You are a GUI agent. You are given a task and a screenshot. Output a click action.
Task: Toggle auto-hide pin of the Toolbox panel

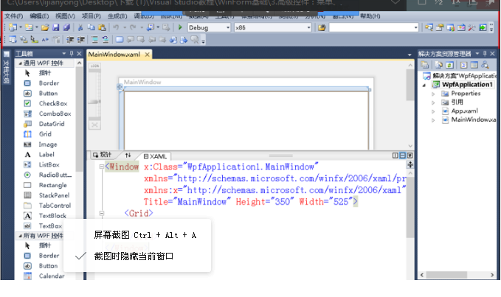tap(72, 54)
